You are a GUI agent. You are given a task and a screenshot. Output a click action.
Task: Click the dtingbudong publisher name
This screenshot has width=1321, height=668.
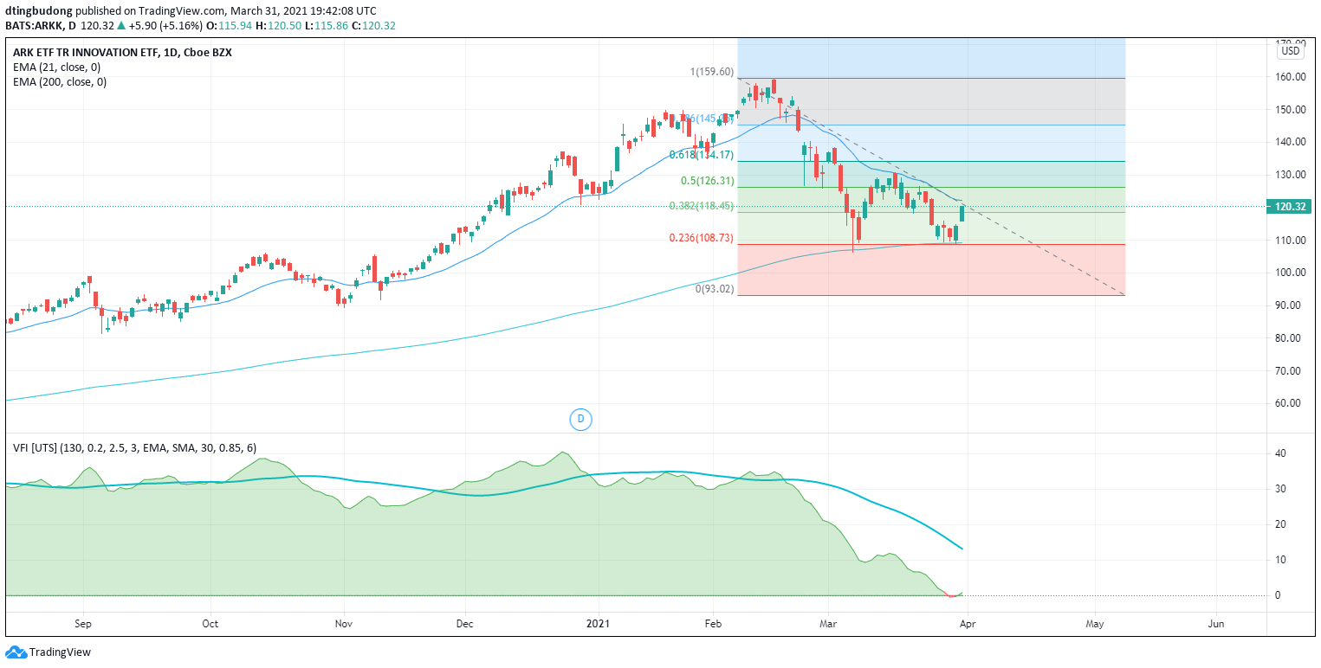pyautogui.click(x=39, y=10)
